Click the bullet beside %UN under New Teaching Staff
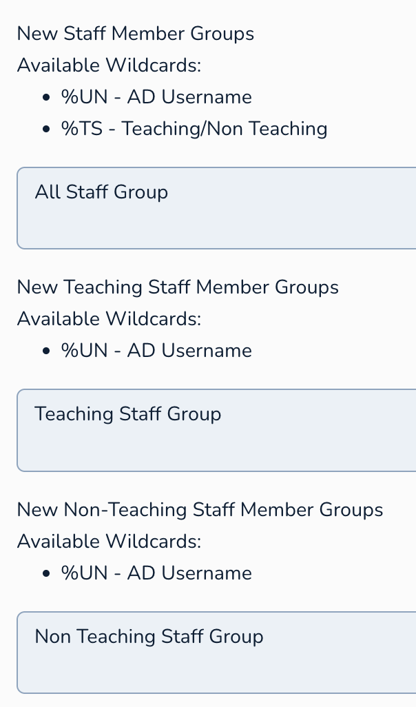416x707 pixels. [46, 351]
